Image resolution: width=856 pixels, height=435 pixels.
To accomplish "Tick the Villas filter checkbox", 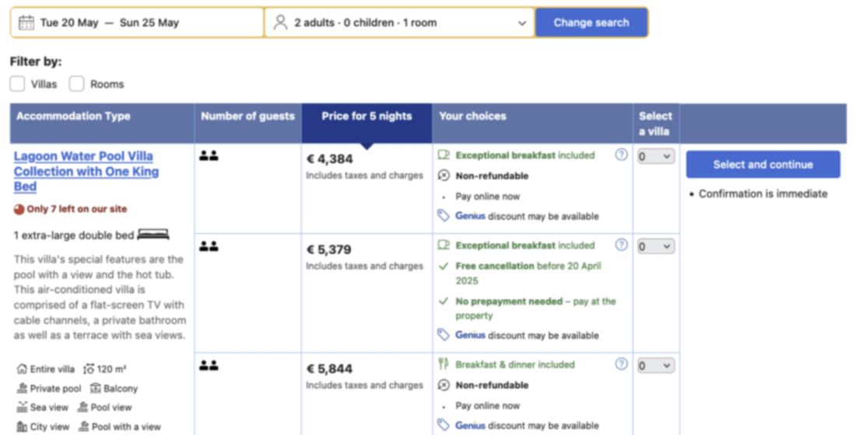I will coord(17,84).
